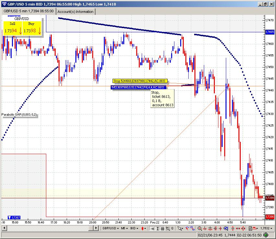Image resolution: width=276 pixels, height=239 pixels.
Task: Open the M5 timeframe dropdown
Action: tap(125, 228)
